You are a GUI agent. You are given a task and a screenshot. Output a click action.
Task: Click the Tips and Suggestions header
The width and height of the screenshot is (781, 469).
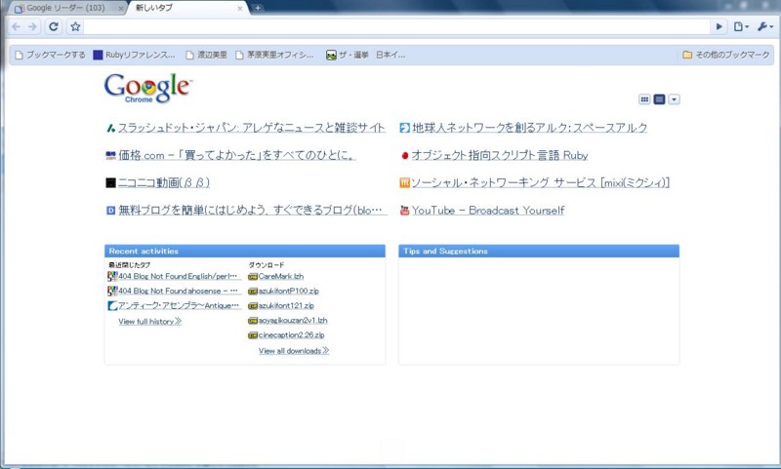pos(539,252)
